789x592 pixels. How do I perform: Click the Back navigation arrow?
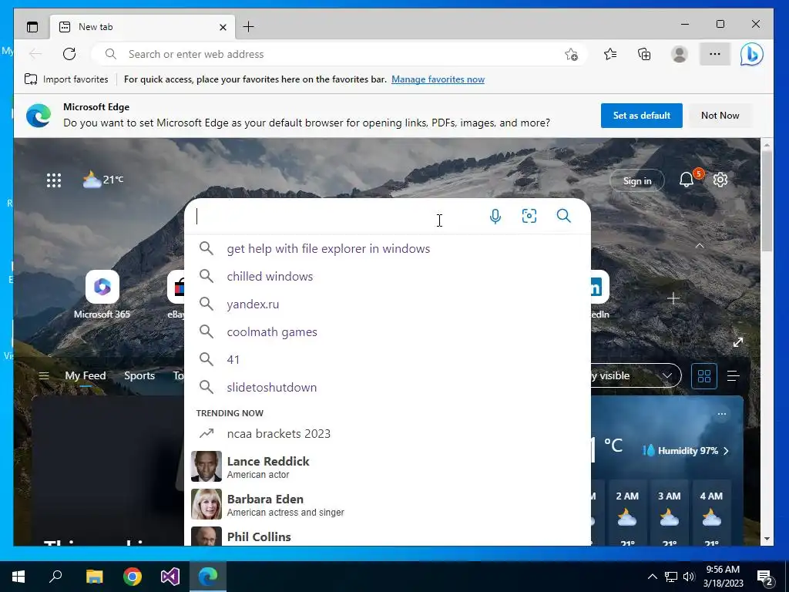point(35,54)
